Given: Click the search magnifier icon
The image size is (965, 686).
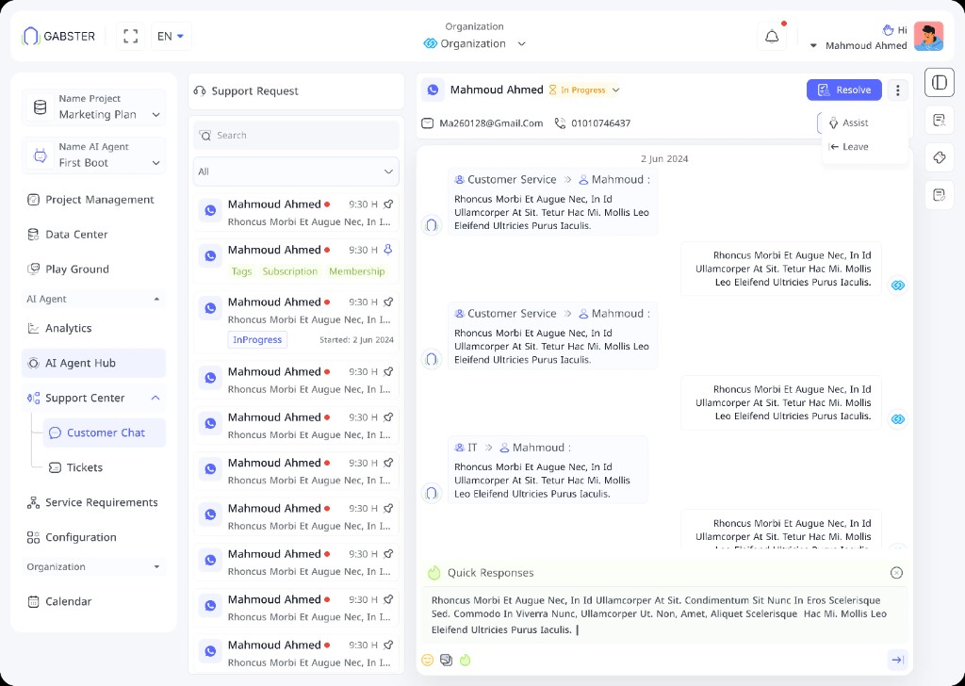Looking at the screenshot, I should coord(205,136).
